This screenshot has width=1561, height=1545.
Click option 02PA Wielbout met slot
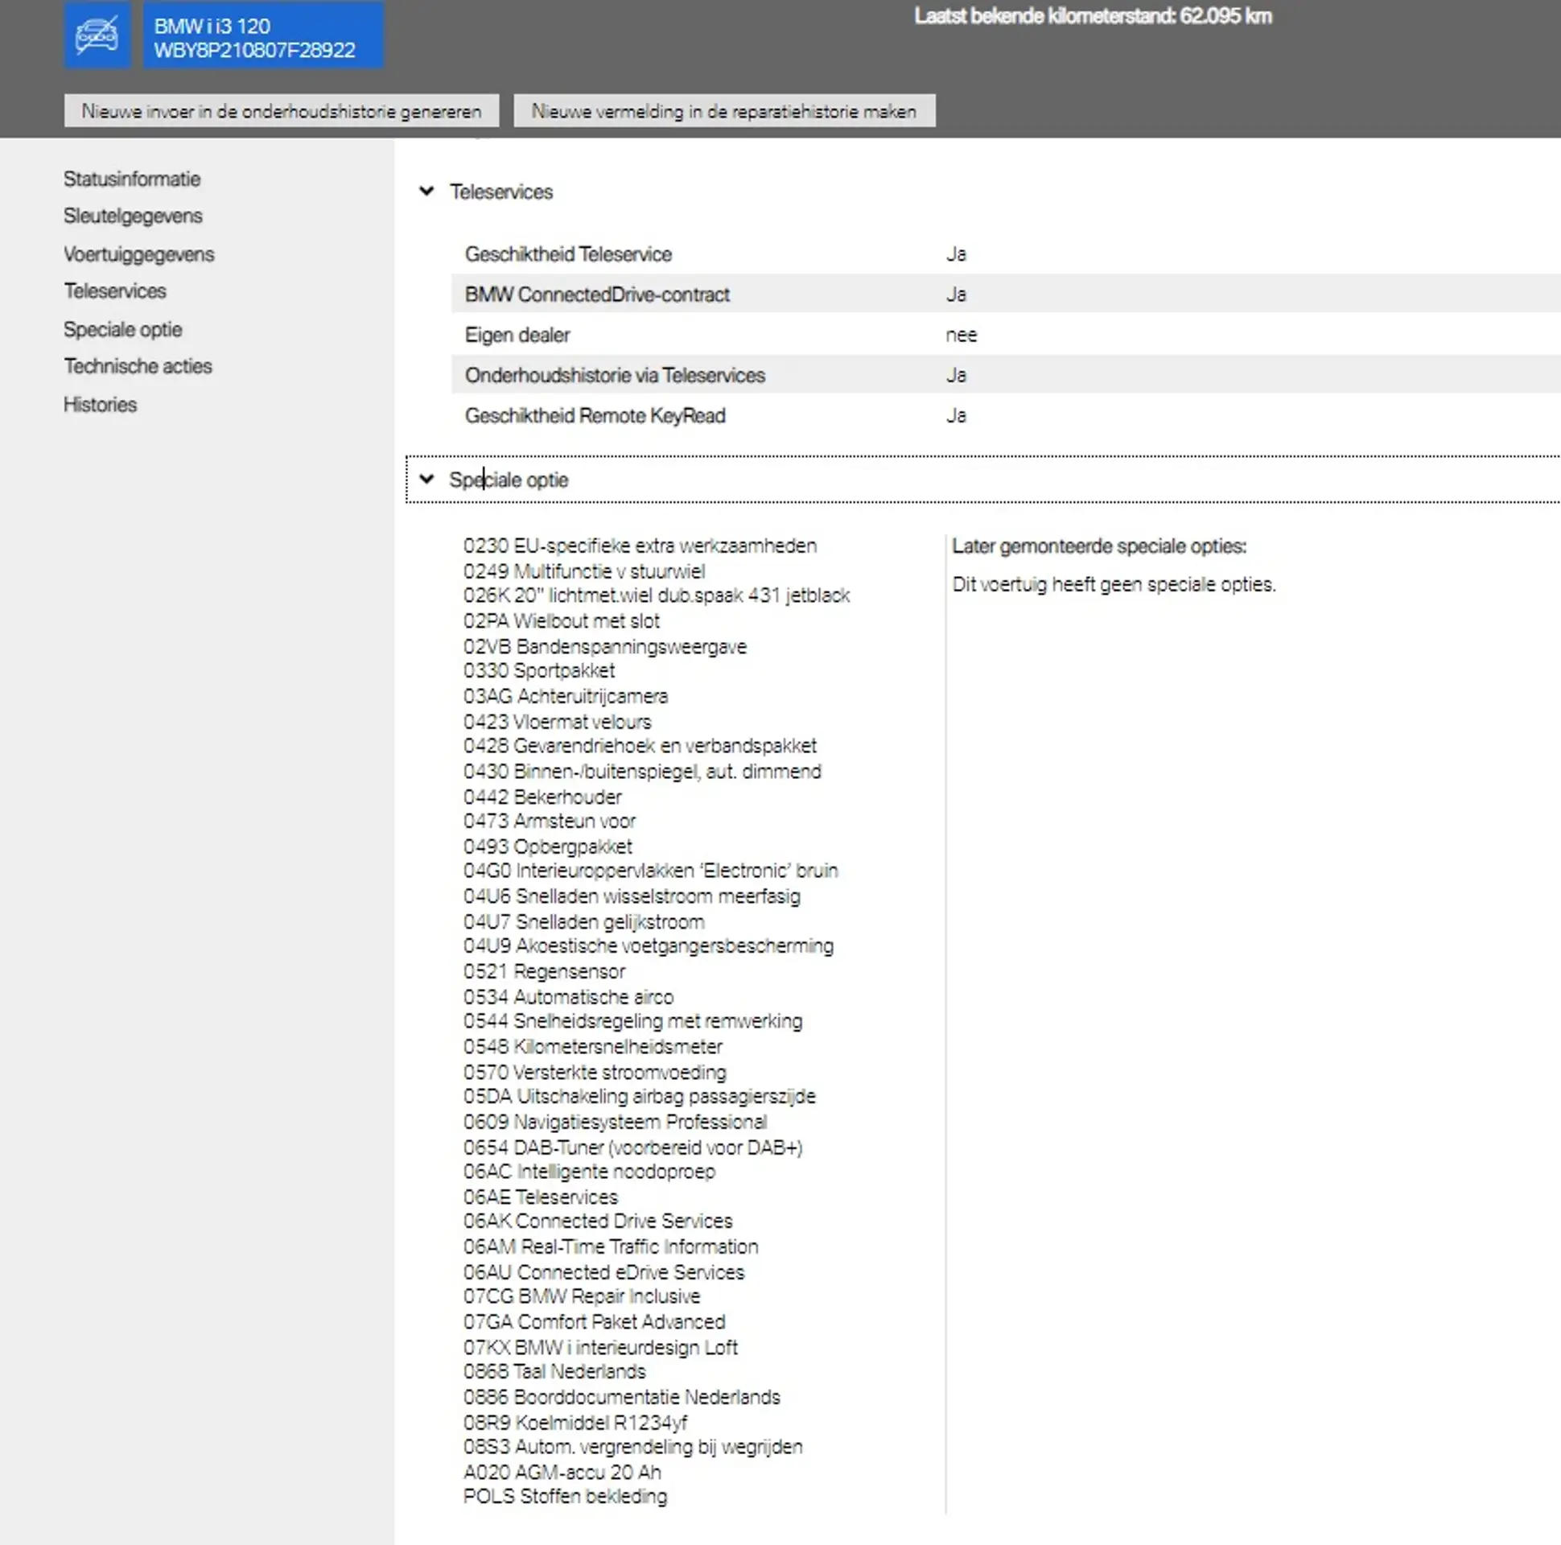point(562,621)
